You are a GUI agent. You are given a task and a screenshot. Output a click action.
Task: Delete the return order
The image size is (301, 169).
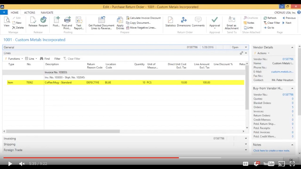(18, 27)
